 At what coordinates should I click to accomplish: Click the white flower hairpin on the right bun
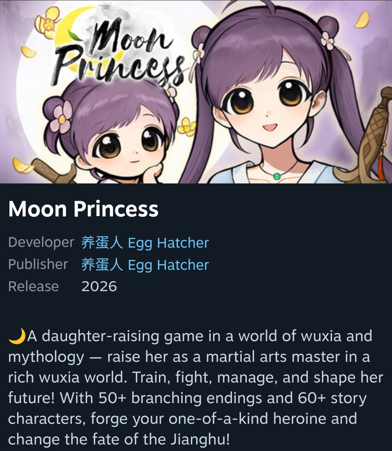click(x=328, y=40)
